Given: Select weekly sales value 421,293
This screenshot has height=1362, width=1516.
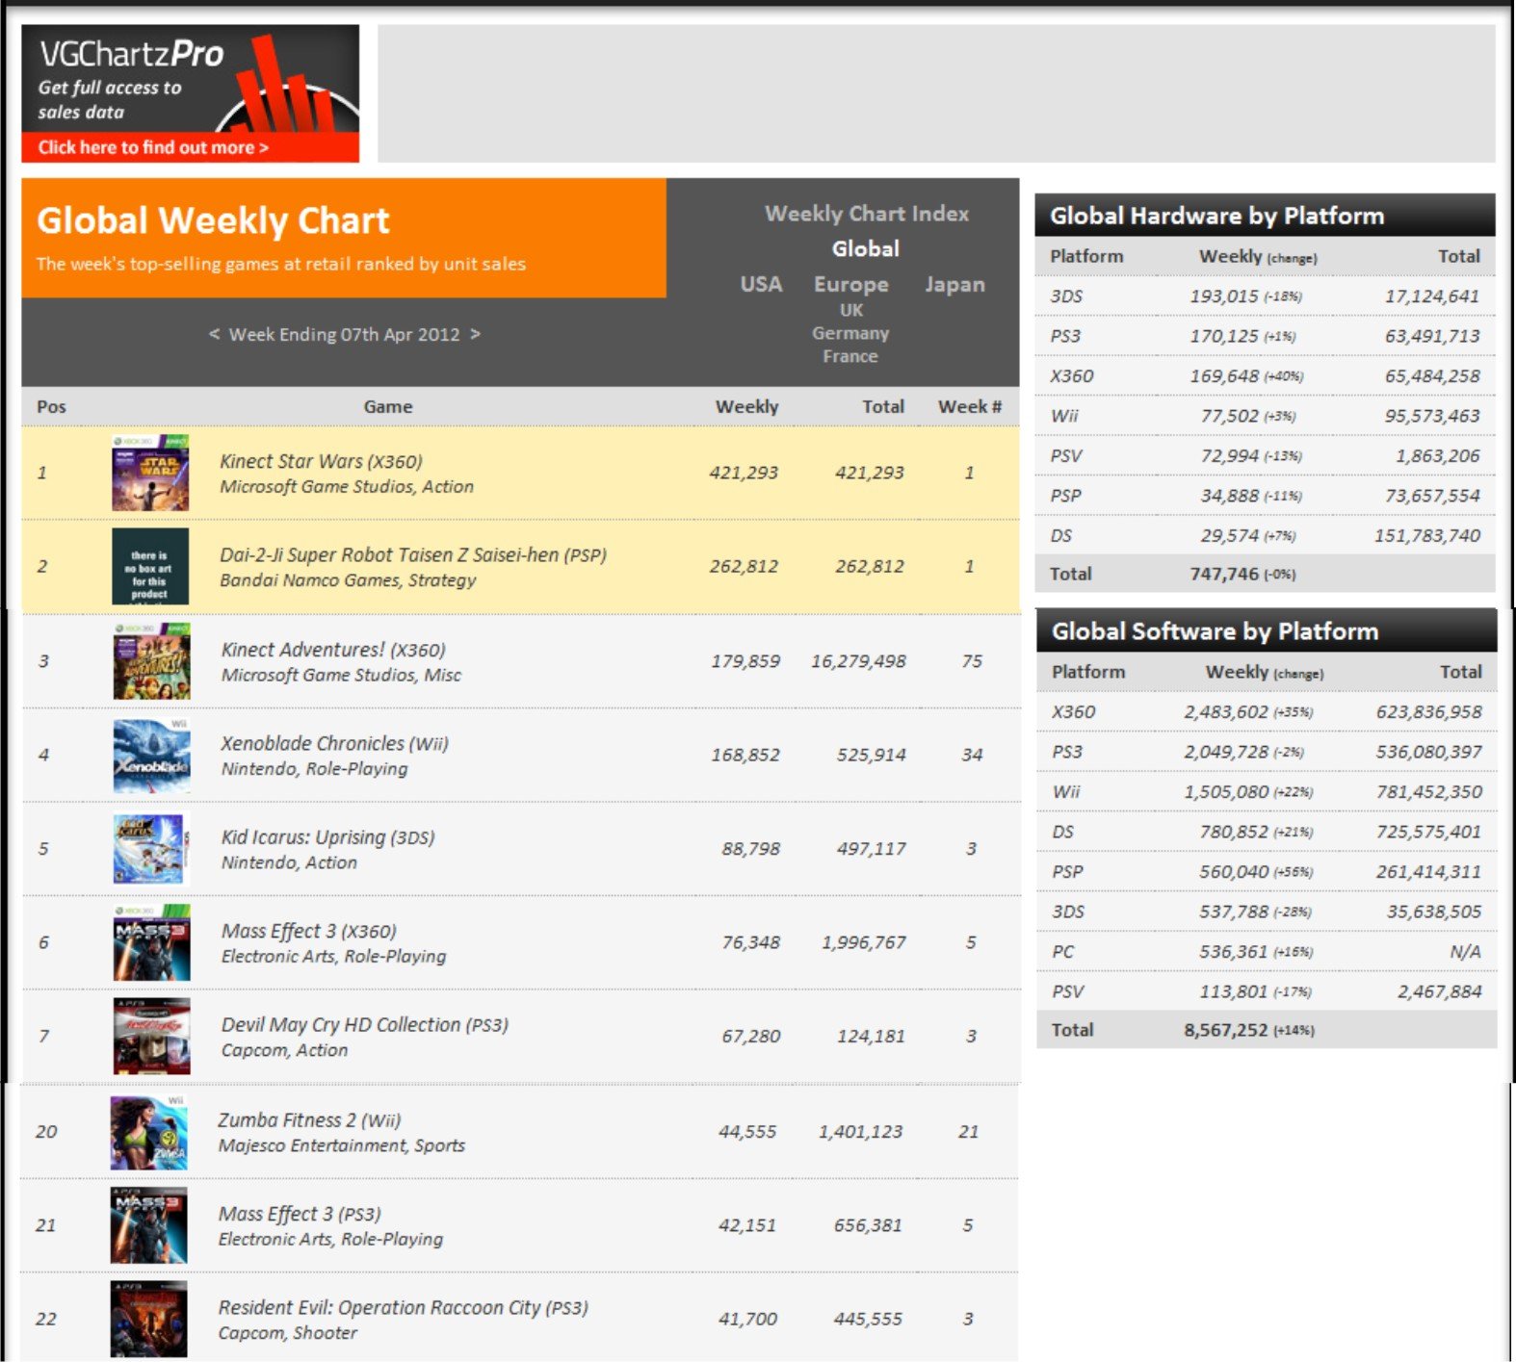Looking at the screenshot, I should coord(744,473).
